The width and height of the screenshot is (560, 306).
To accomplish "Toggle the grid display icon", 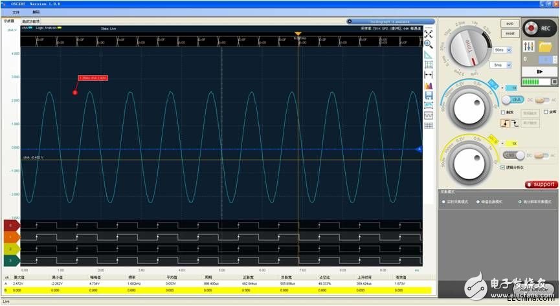I will coord(428,65).
